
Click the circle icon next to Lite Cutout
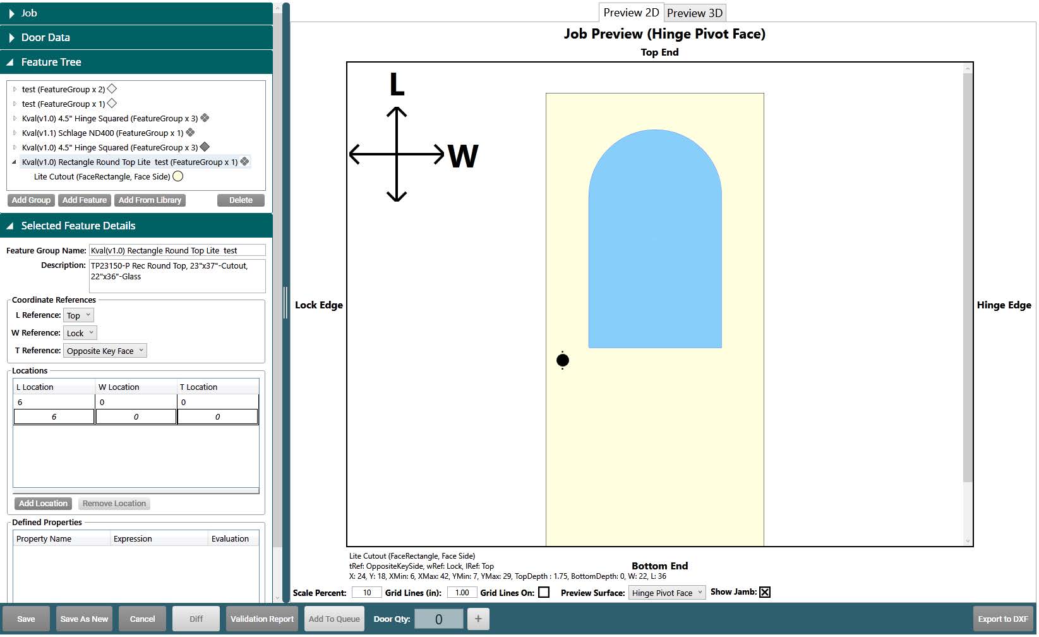point(178,176)
